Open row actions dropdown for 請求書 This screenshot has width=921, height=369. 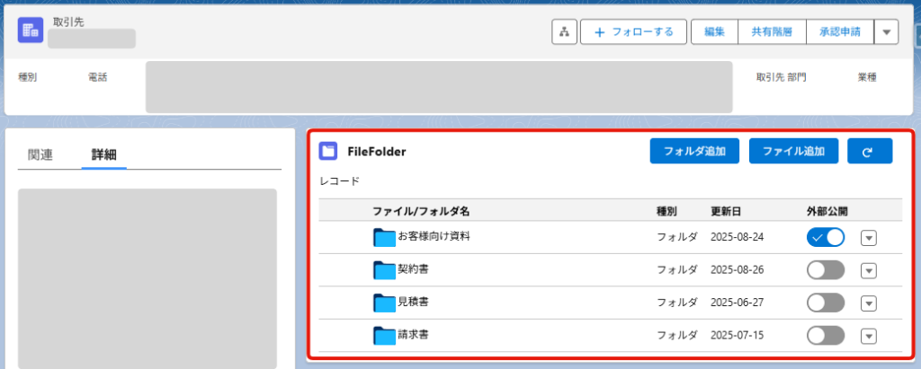click(869, 336)
